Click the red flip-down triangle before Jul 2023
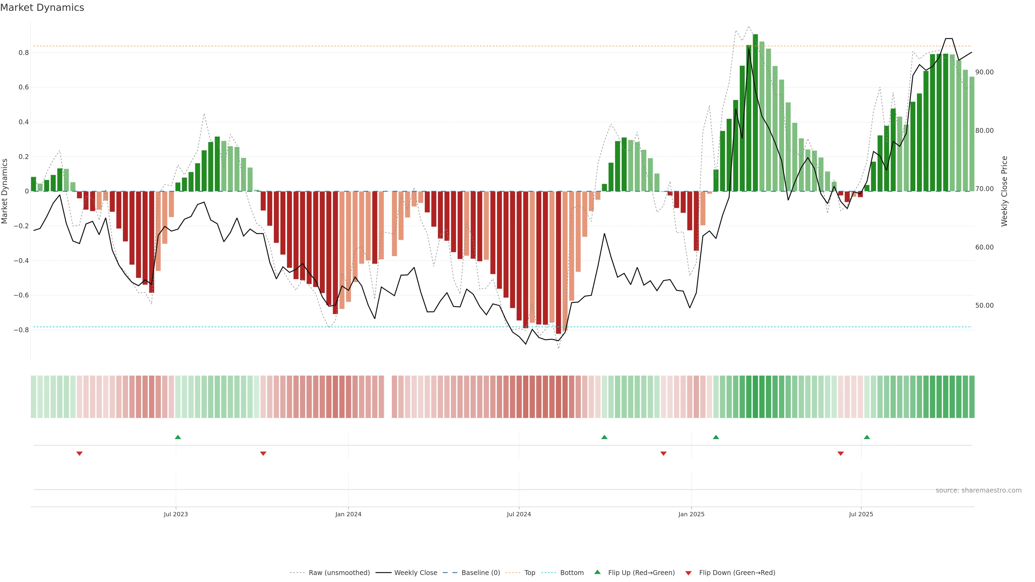Screen dimensions: 1035x582 [80, 453]
